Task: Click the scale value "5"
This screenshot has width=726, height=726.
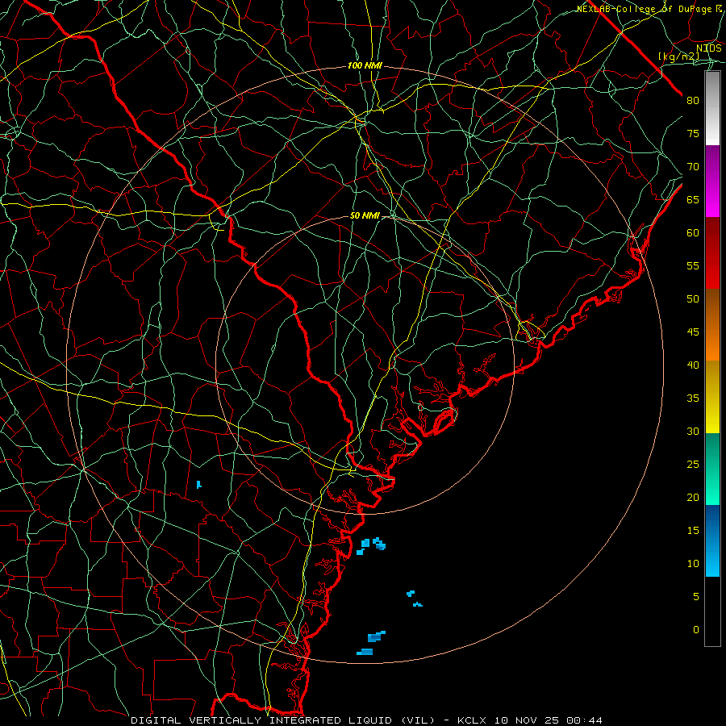Action: [x=696, y=597]
